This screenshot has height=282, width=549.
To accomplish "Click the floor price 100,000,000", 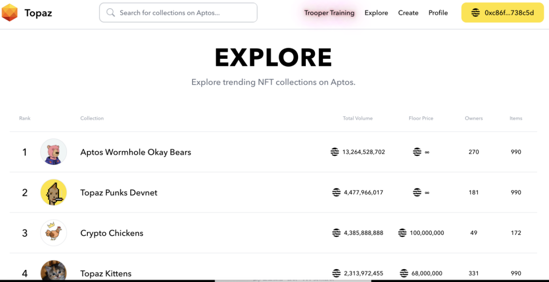I will point(427,233).
